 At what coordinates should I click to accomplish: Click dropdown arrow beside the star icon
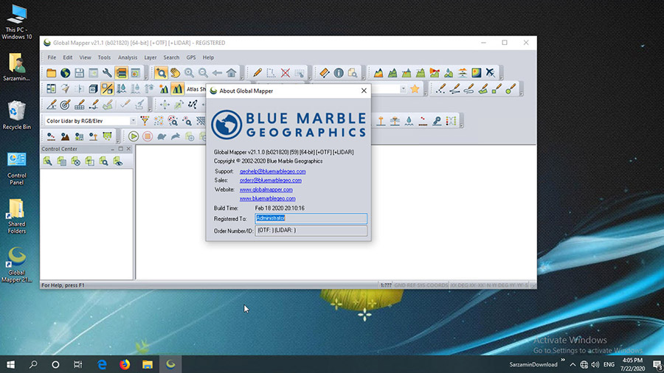tap(403, 88)
